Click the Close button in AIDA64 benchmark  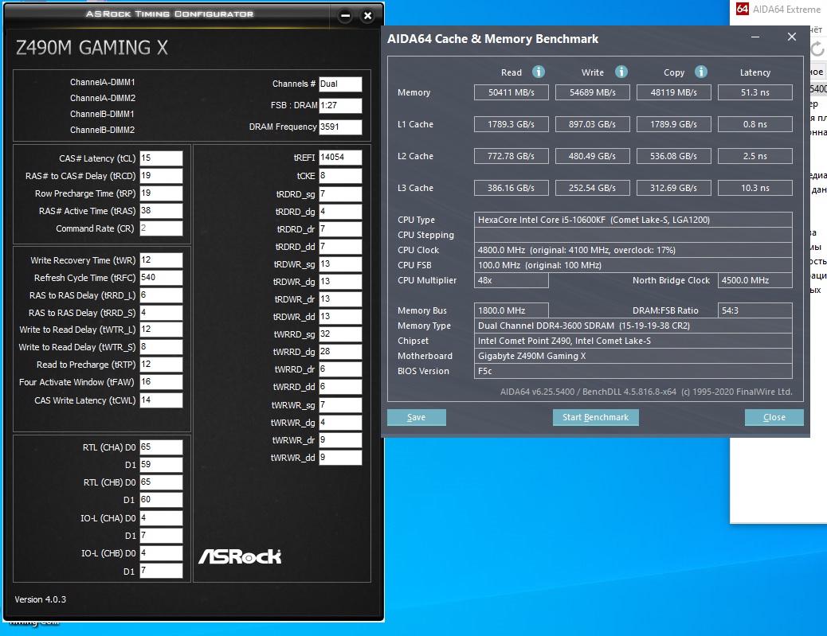tap(774, 417)
